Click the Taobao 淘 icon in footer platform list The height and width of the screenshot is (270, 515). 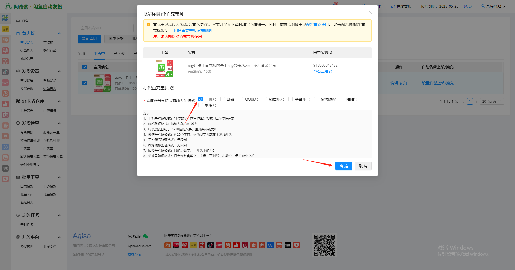[x=168, y=245]
